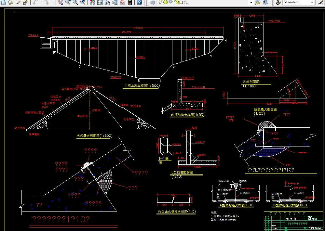Click the date 2009.06.08 in title block
The width and height of the screenshot is (325, 231).
coord(316,228)
